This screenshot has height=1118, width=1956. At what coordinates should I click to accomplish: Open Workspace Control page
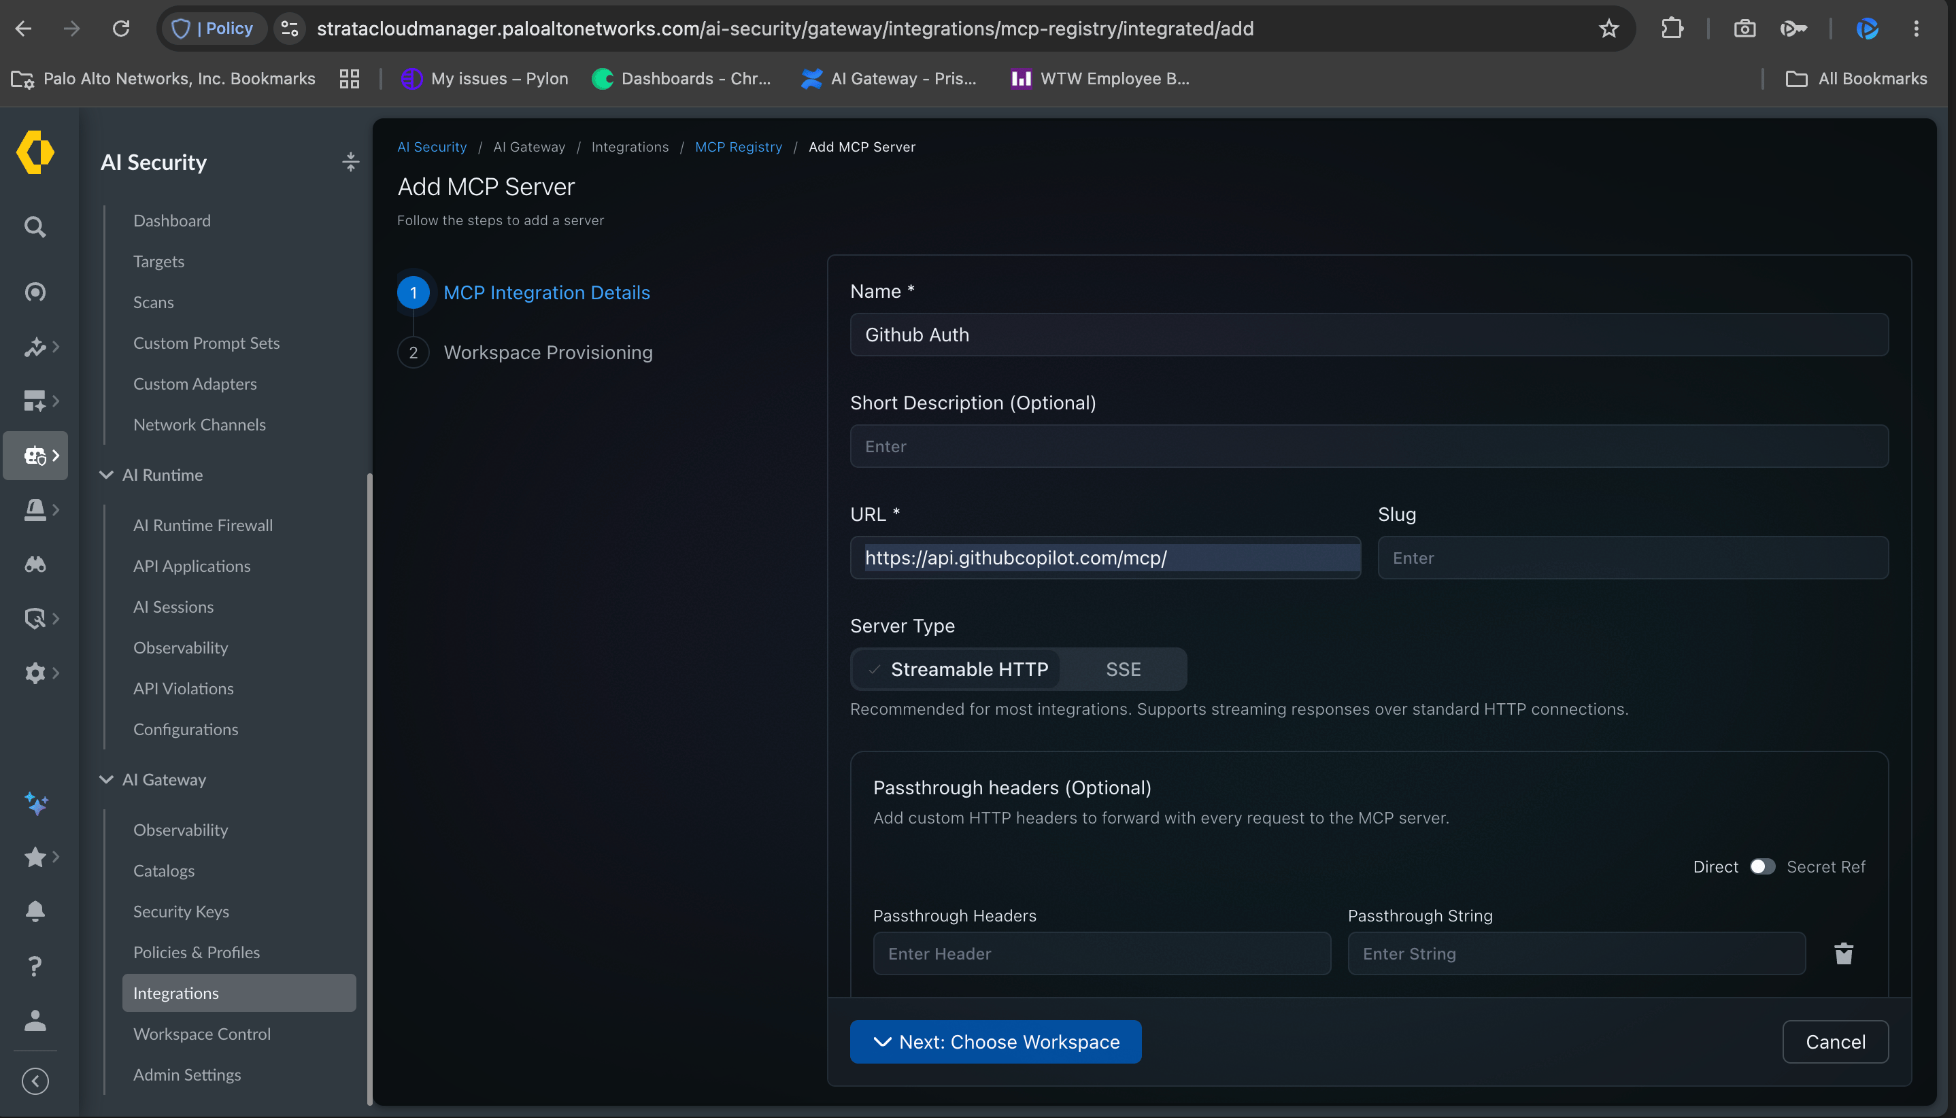[202, 1034]
